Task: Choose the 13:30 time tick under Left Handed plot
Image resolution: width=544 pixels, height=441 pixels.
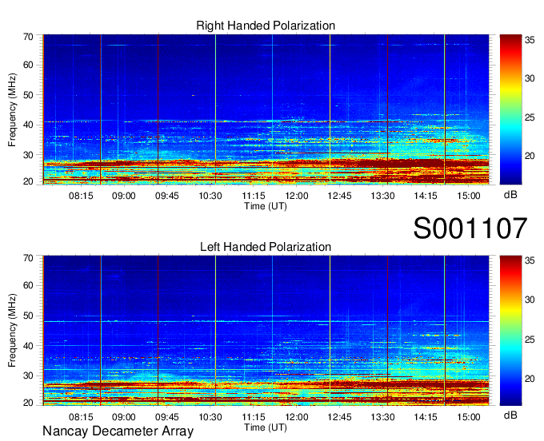Action: point(382,417)
